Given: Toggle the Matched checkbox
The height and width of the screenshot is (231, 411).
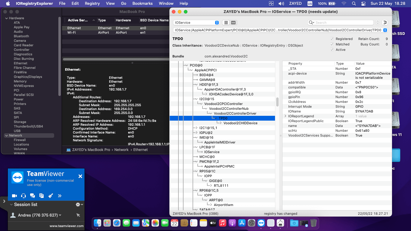Looking at the screenshot, I should 332,44.
